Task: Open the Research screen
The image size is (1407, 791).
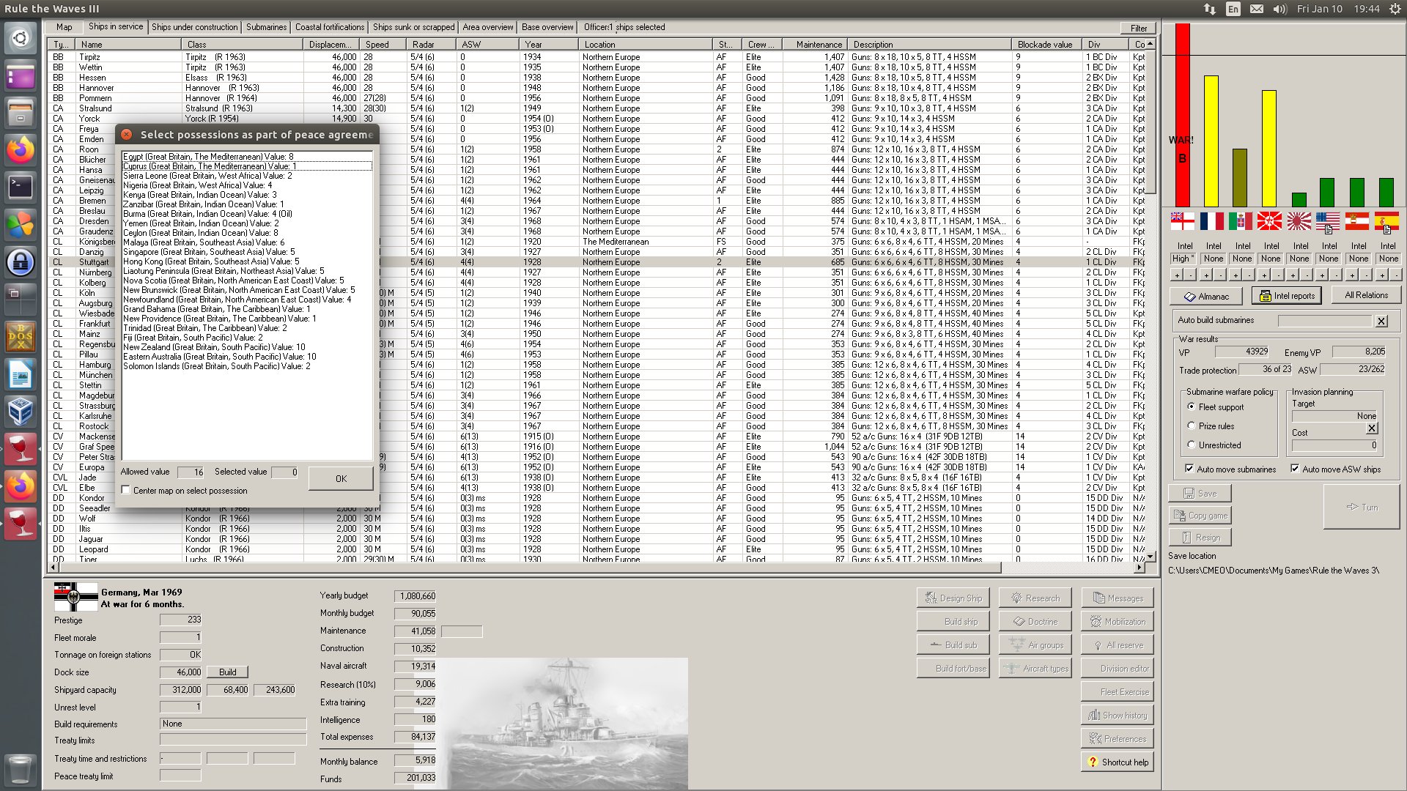Action: pyautogui.click(x=1035, y=598)
